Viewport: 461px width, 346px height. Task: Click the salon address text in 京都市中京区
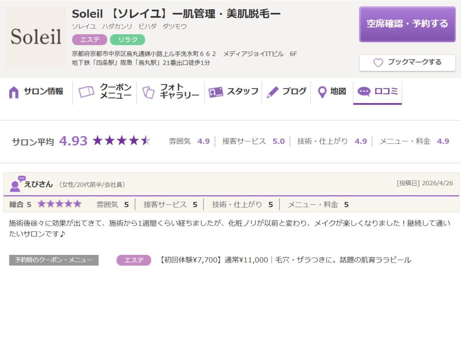coord(184,54)
